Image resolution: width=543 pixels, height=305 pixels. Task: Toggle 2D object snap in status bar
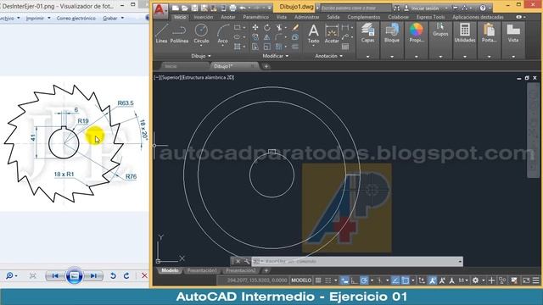(406, 280)
